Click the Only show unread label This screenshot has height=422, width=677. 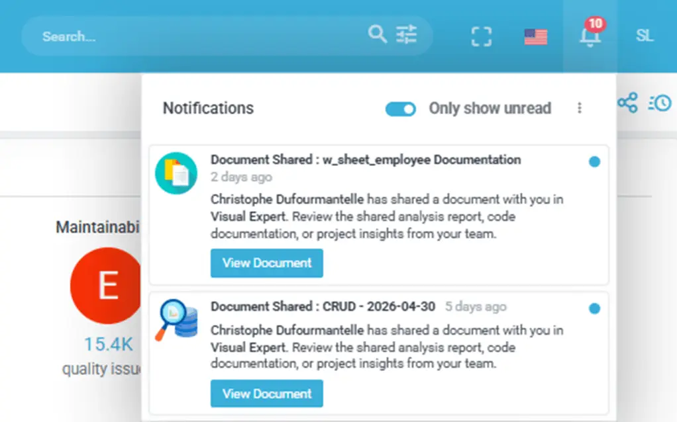pos(490,108)
